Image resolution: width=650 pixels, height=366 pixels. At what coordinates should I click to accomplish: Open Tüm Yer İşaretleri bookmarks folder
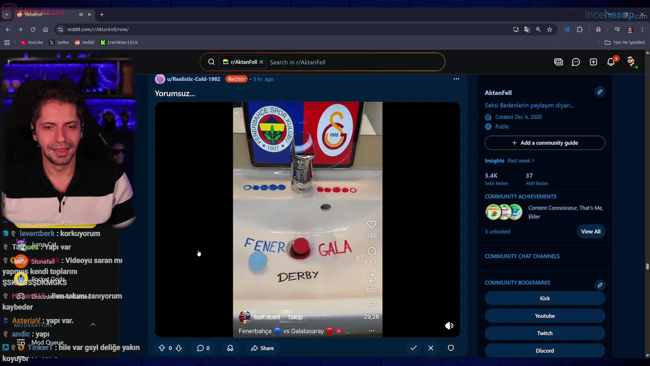[625, 42]
